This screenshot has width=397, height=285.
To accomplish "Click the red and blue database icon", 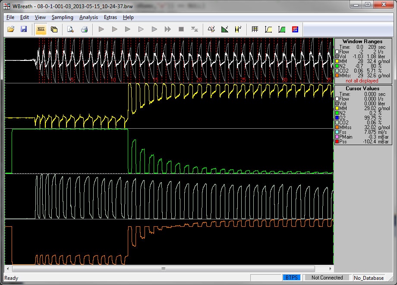I will (295, 29).
